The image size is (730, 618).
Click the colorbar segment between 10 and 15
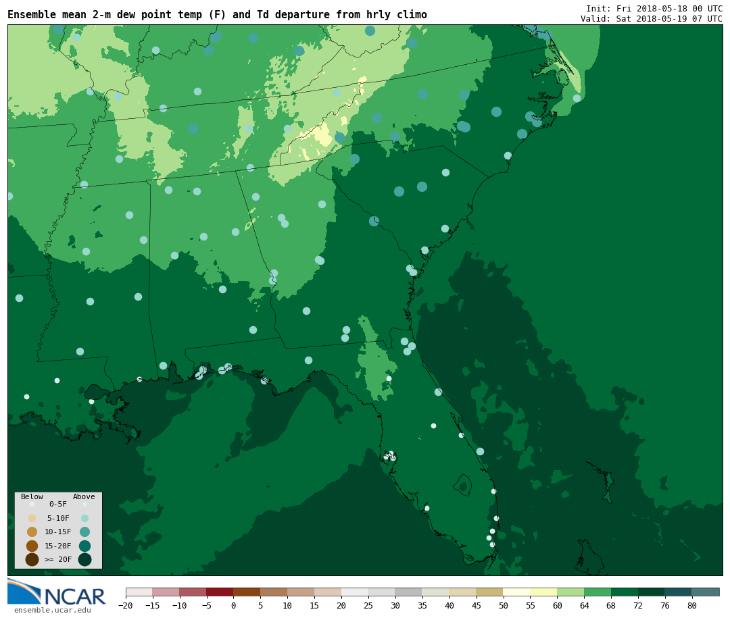[301, 592]
